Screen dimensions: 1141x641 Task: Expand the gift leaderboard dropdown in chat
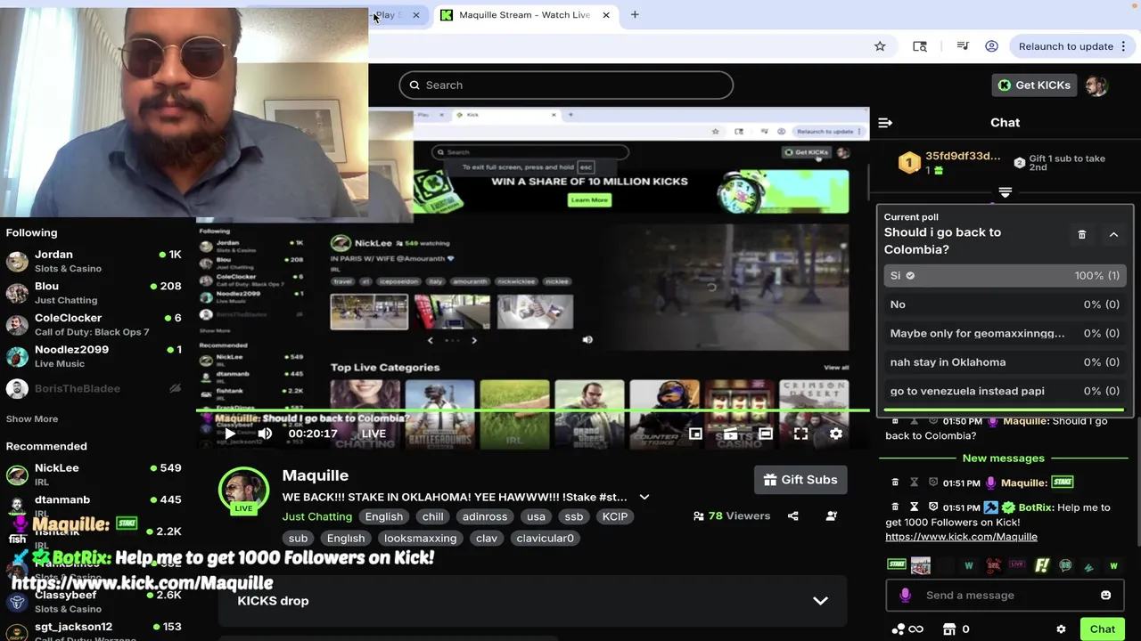pyautogui.click(x=1005, y=192)
